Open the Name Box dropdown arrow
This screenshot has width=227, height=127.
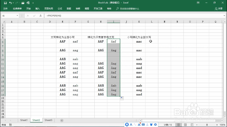pyautogui.click(x=17, y=16)
